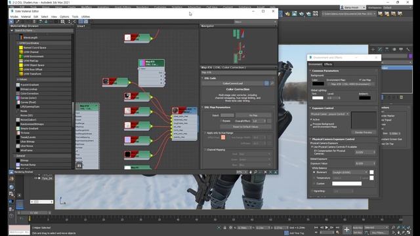Enable the Channel Mapping checkbox
420x236 pixels.
(205, 150)
